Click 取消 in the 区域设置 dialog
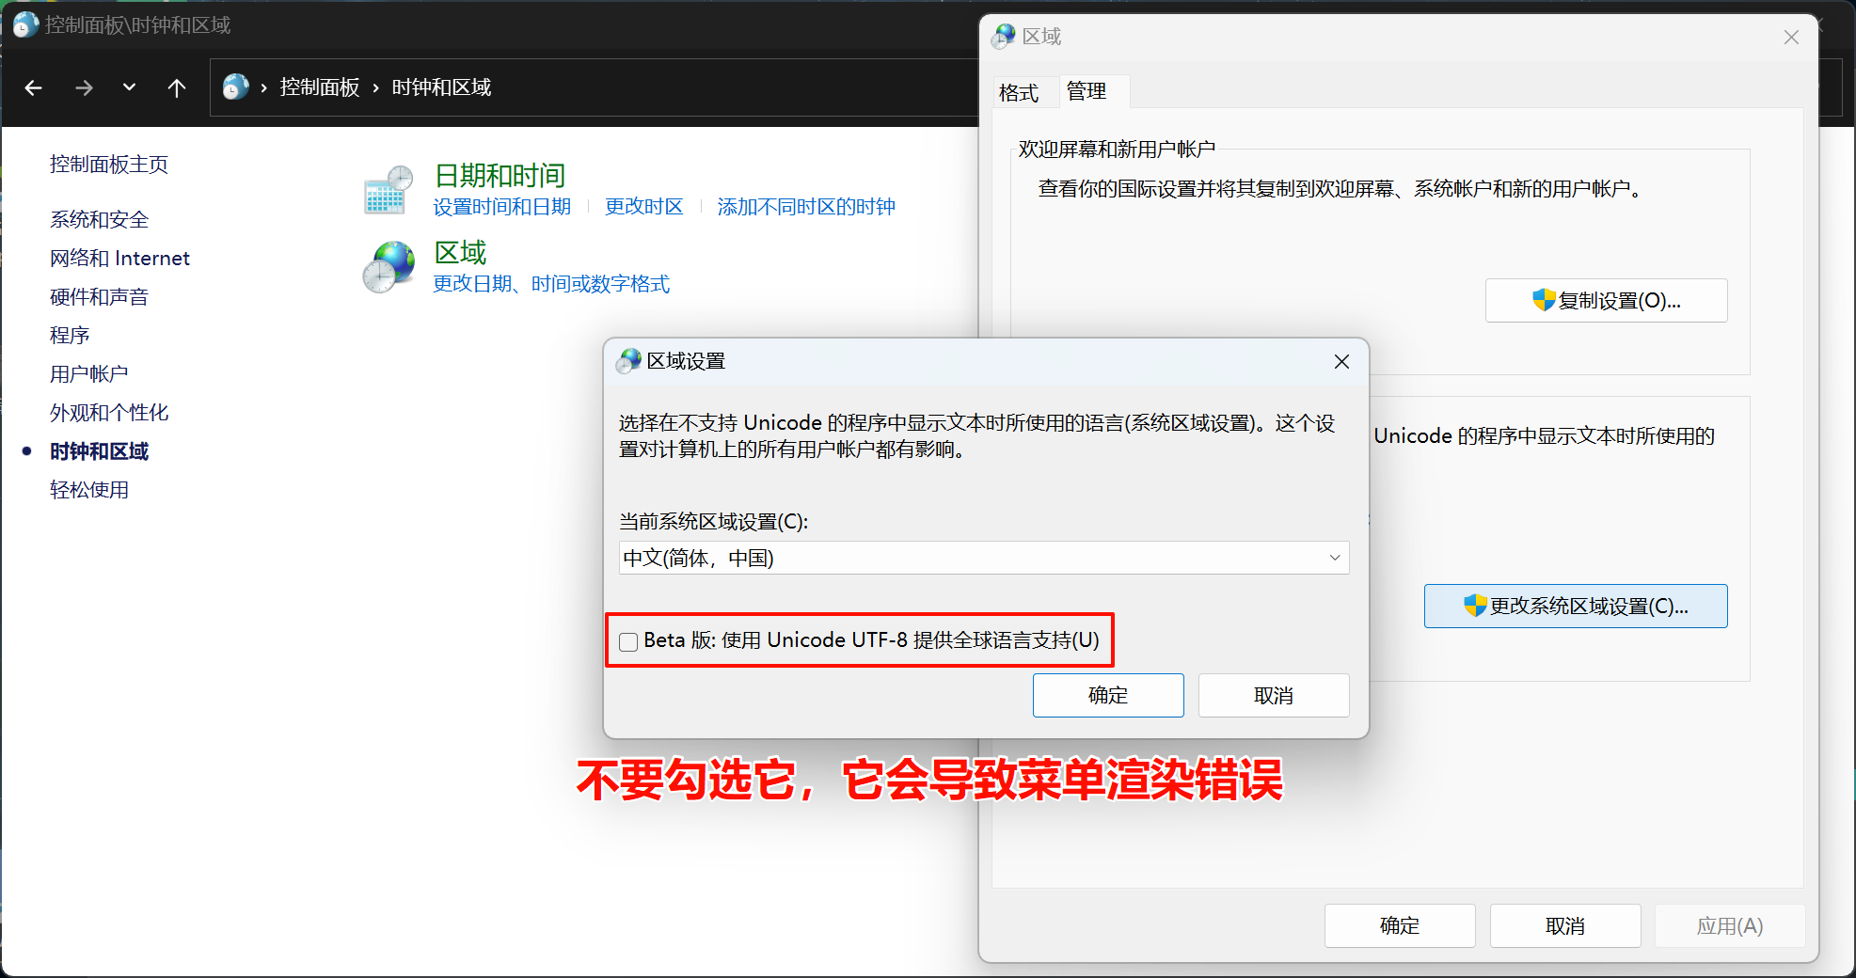1856x978 pixels. pyautogui.click(x=1274, y=695)
